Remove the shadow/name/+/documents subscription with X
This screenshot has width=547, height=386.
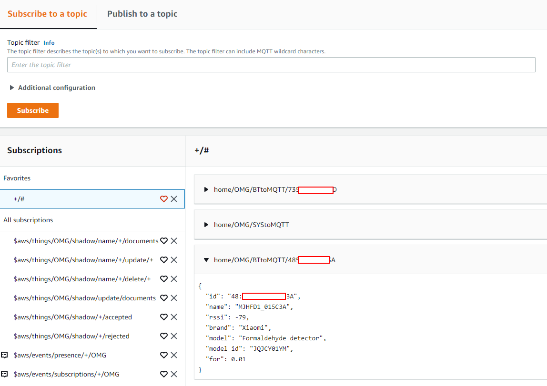(174, 241)
